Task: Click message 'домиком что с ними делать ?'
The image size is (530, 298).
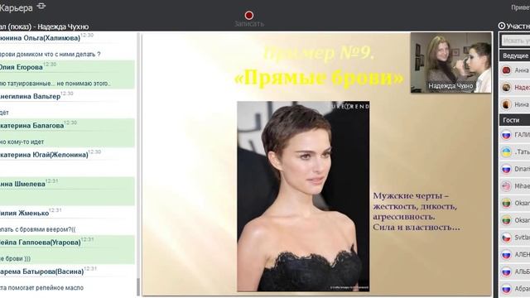Action: (50, 54)
